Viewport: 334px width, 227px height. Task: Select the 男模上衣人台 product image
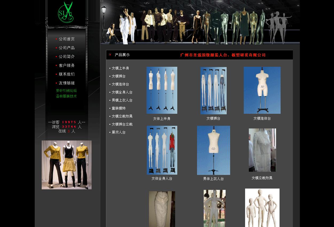point(213,150)
